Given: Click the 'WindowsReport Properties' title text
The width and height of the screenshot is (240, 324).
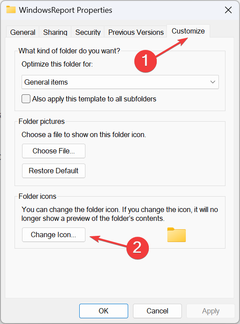Looking at the screenshot, I should point(66,10).
